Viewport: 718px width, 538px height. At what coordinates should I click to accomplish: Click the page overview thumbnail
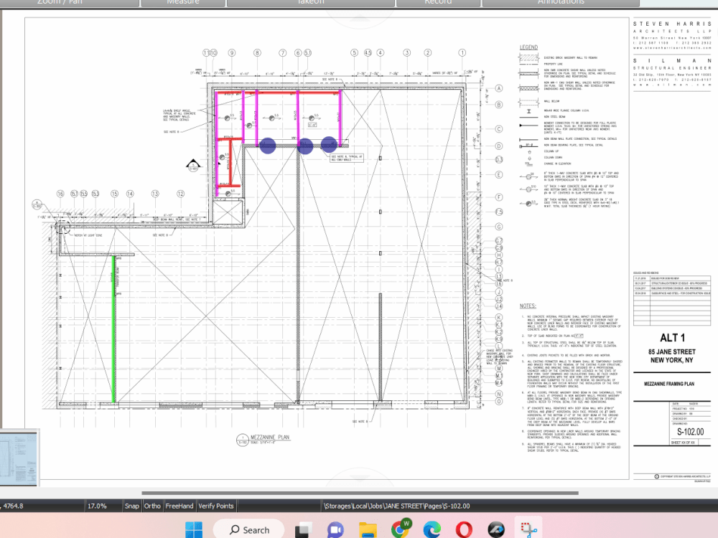(x=19, y=458)
